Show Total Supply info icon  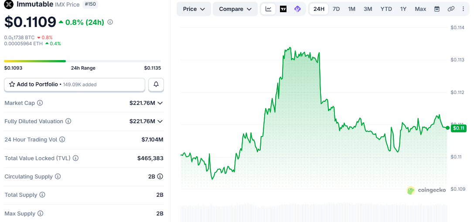point(42,195)
